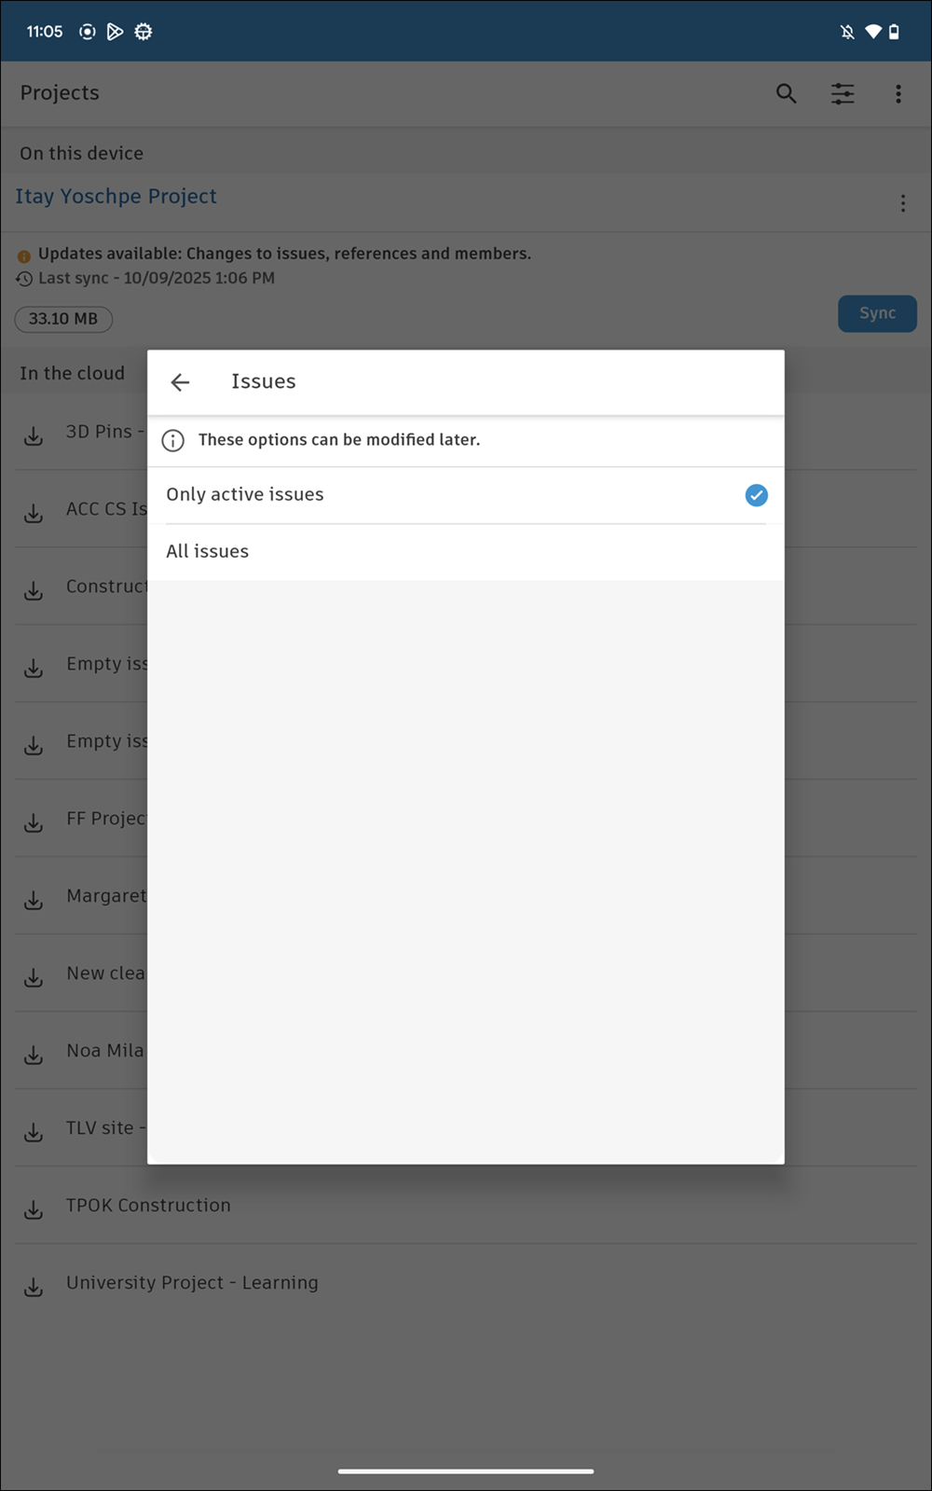Open the overflow menu in Projects header
Screen dimensions: 932x1491
click(898, 93)
